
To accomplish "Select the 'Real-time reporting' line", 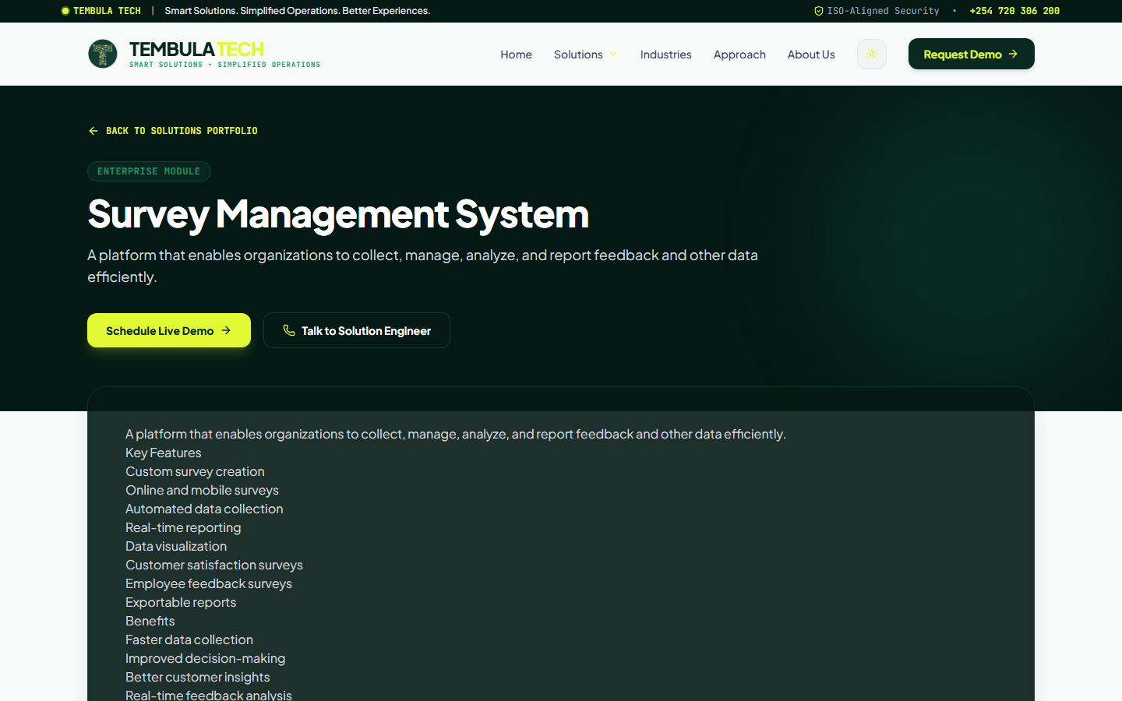I will point(183,527).
